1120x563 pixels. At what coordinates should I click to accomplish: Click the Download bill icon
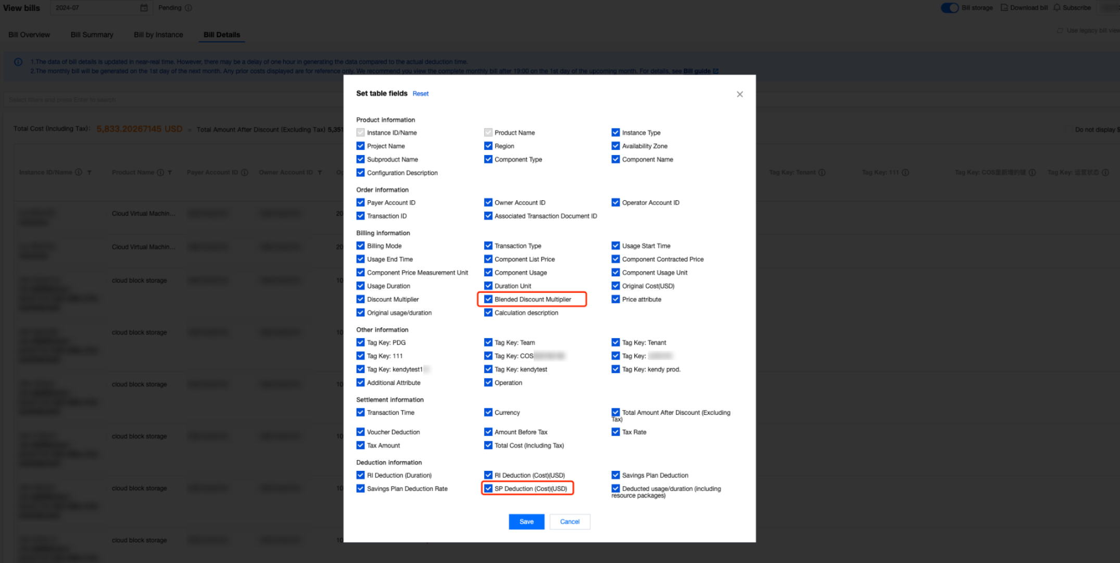(x=1004, y=8)
